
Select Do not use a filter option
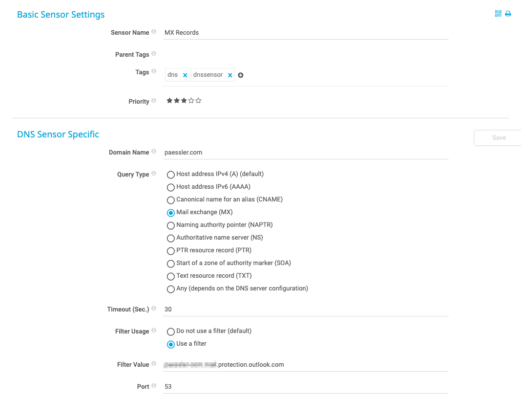click(x=171, y=332)
